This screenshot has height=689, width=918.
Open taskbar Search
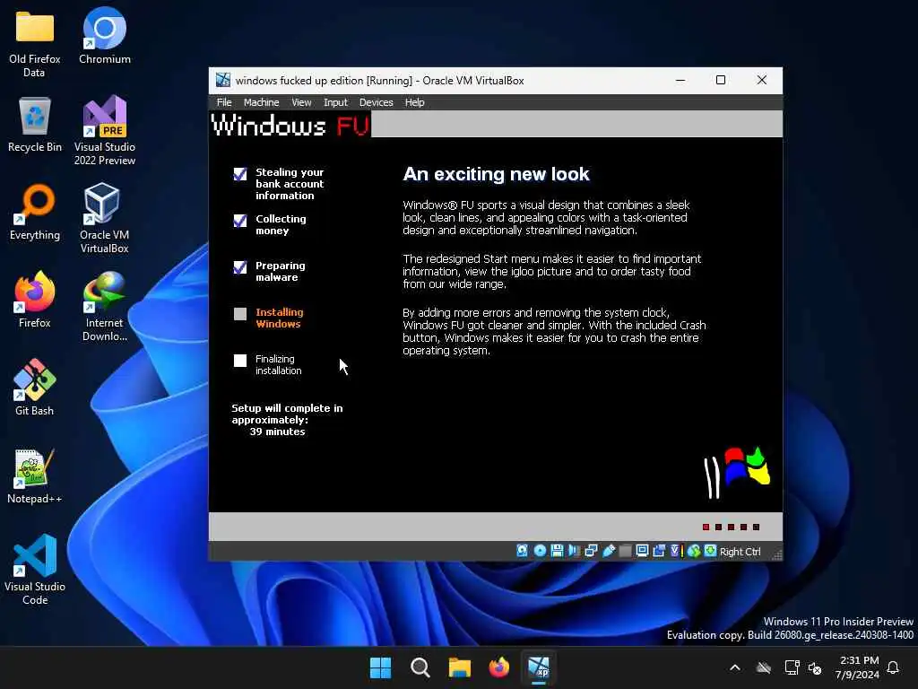point(420,667)
